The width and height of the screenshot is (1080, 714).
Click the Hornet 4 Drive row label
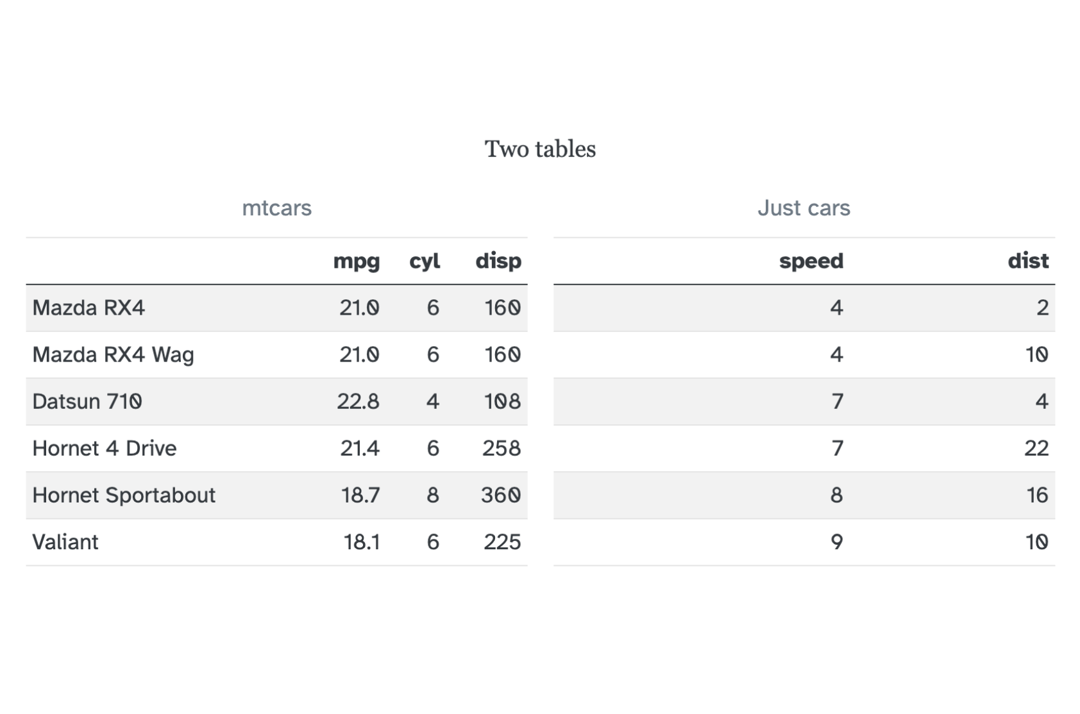[104, 449]
